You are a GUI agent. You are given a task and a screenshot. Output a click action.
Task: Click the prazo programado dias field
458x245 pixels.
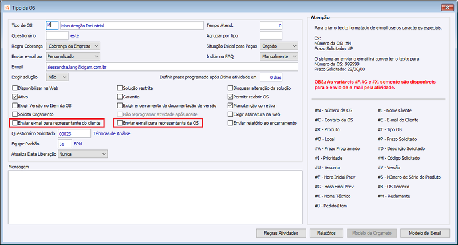coord(271,77)
